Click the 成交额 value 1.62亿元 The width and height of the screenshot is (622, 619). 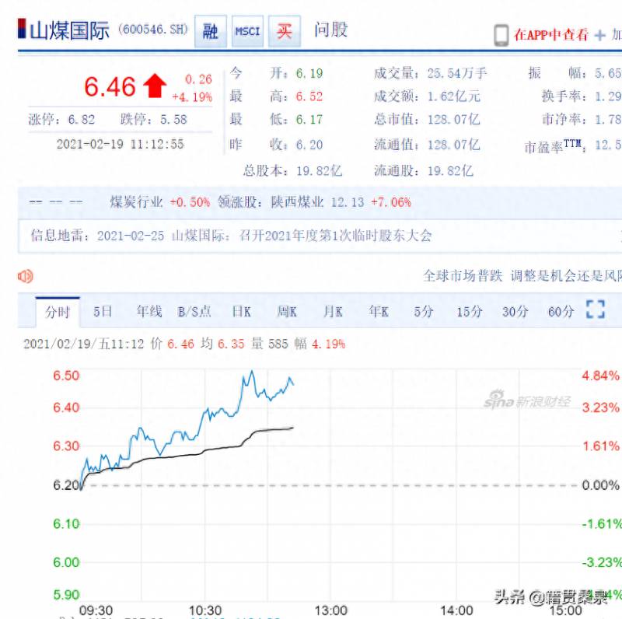[454, 96]
